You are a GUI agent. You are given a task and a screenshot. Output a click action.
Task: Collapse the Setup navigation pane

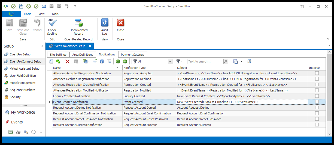coord(42,46)
